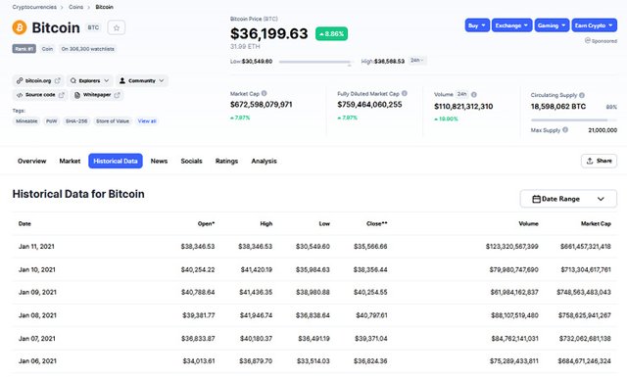The image size is (627, 377).
Task: Click the Jan 07, 2021 row date
Action: pyautogui.click(x=37, y=339)
